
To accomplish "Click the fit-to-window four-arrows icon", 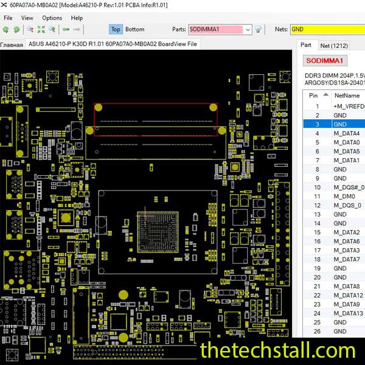I will tap(41, 29).
